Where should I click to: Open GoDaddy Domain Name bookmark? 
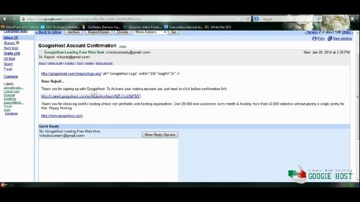pyautogui.click(x=101, y=27)
